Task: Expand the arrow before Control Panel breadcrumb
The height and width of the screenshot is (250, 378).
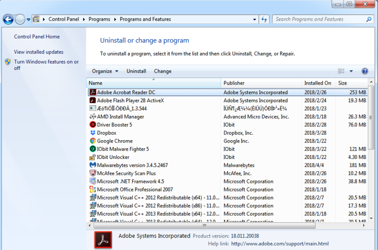Action: [44, 19]
